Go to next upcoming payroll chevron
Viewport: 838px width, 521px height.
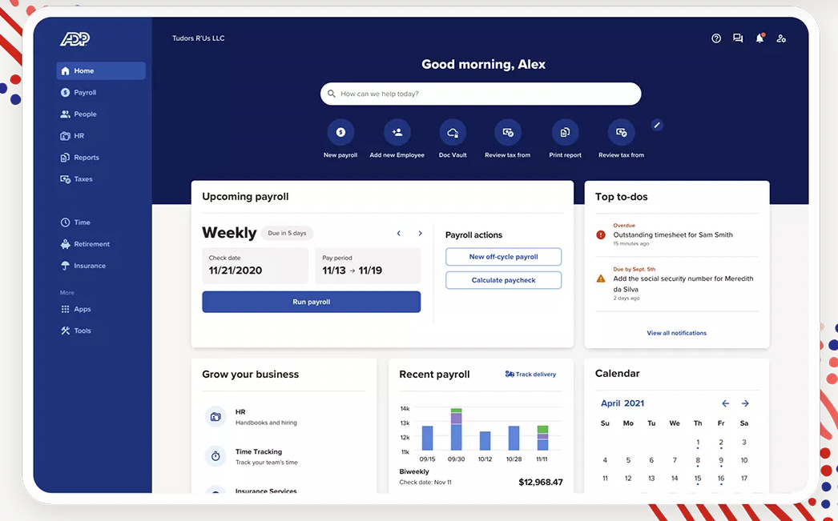pyautogui.click(x=420, y=234)
